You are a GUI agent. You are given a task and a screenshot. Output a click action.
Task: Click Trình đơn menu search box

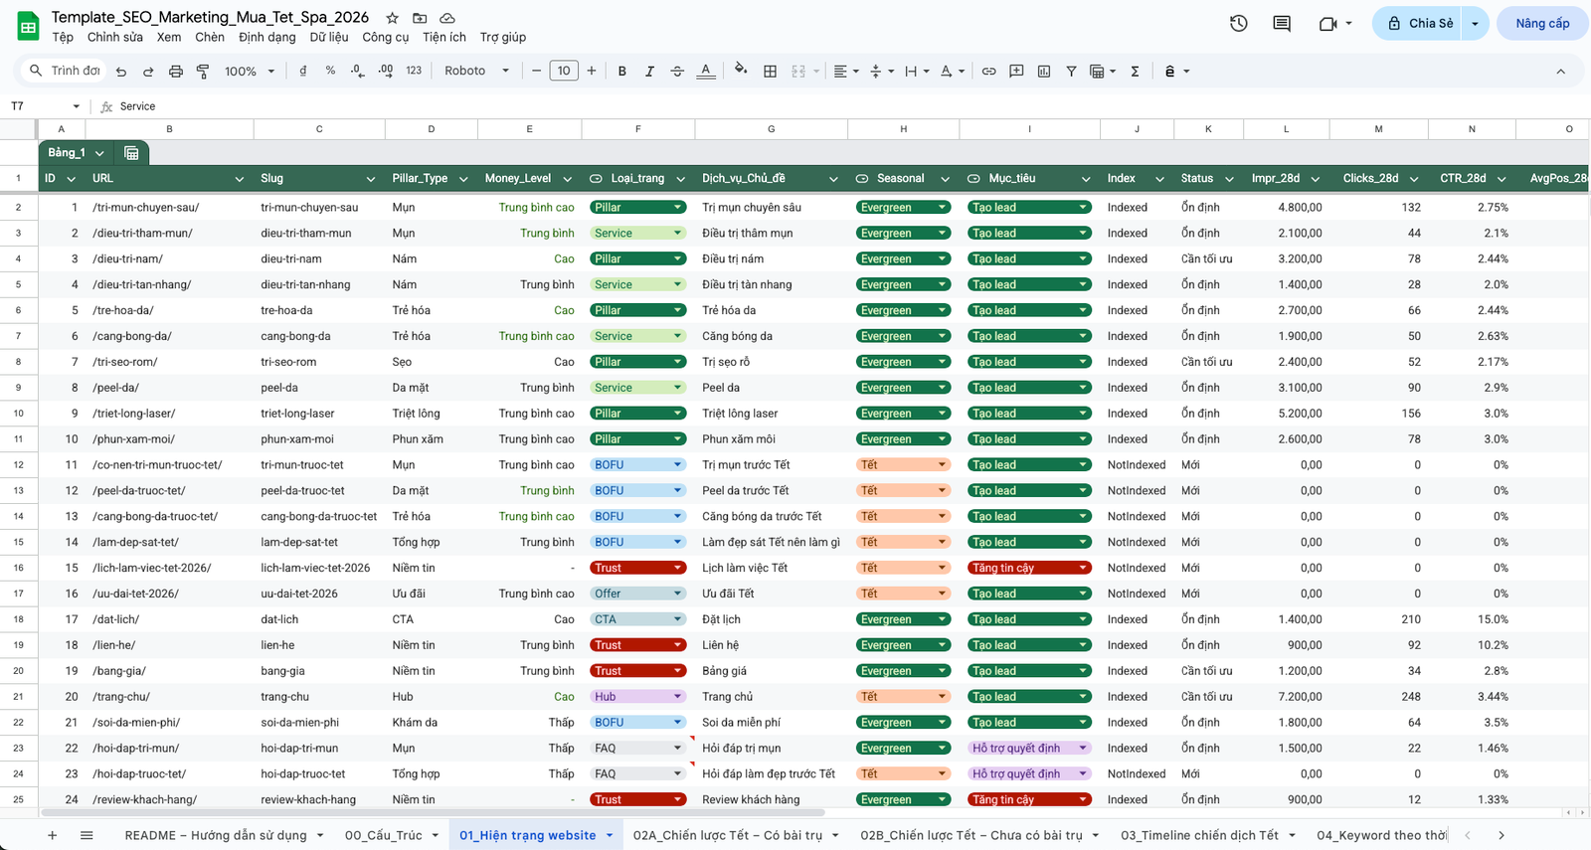point(65,71)
